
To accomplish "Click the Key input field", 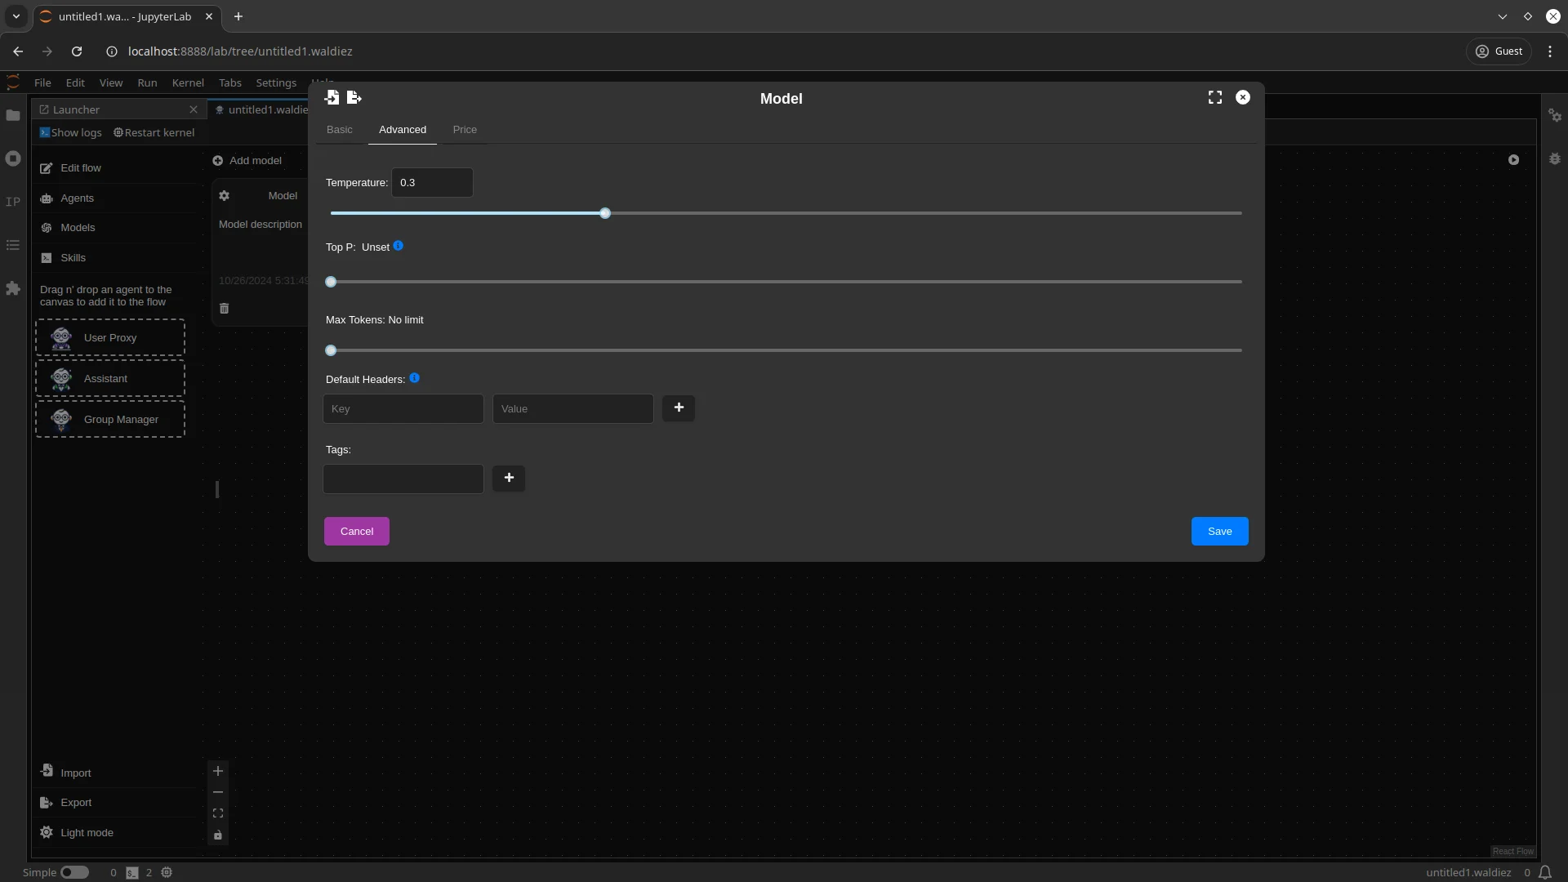I will (x=403, y=407).
